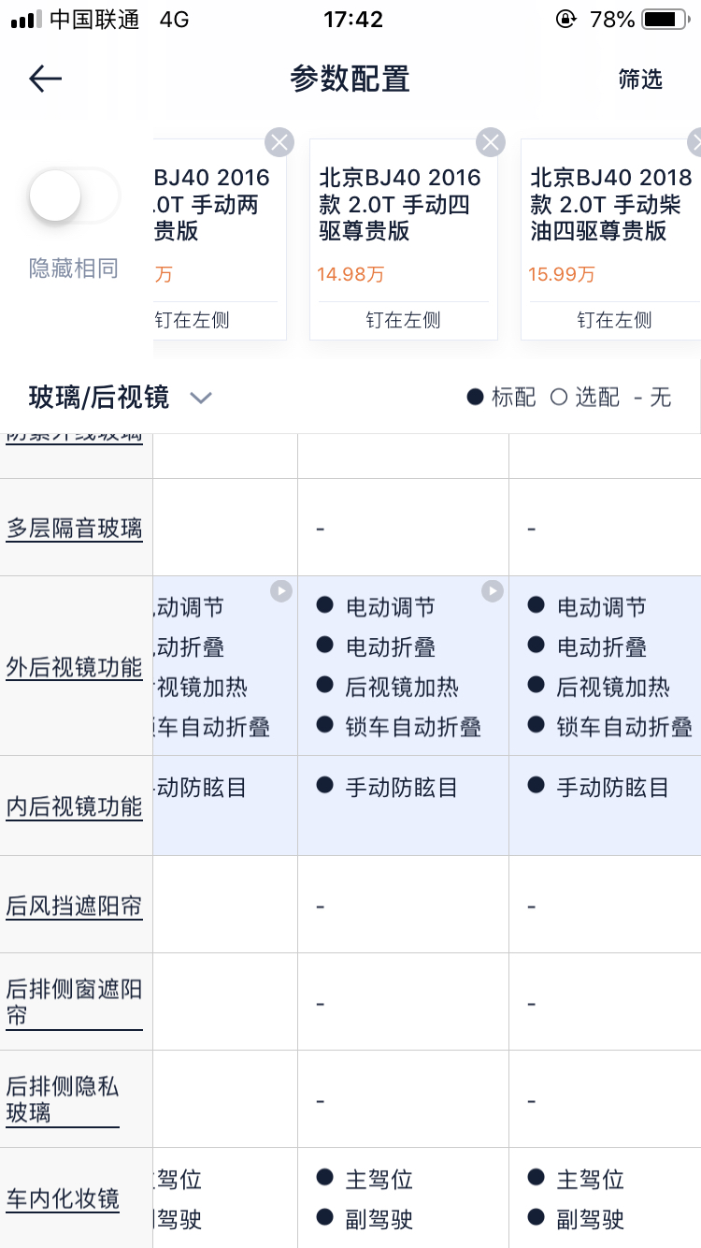
Task: Toggle the 隐藏相同 switch
Action: click(74, 196)
